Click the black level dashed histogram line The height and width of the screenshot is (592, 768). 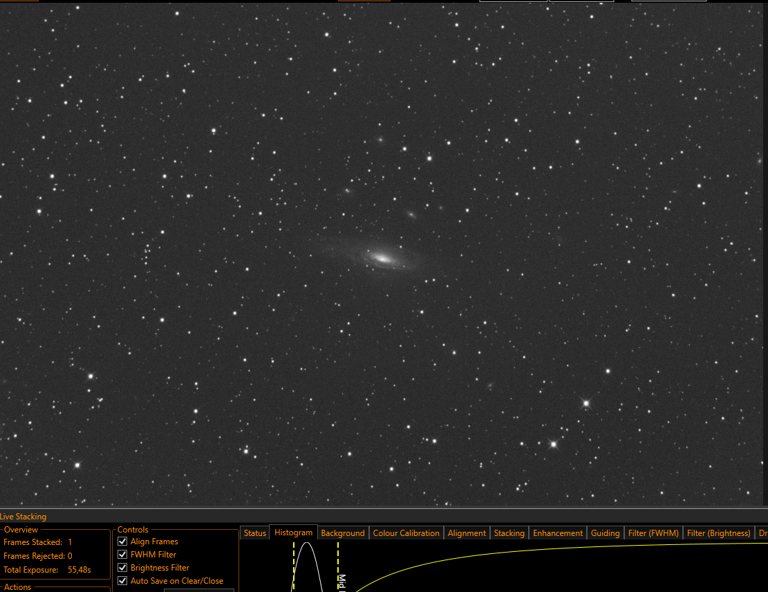(293, 566)
